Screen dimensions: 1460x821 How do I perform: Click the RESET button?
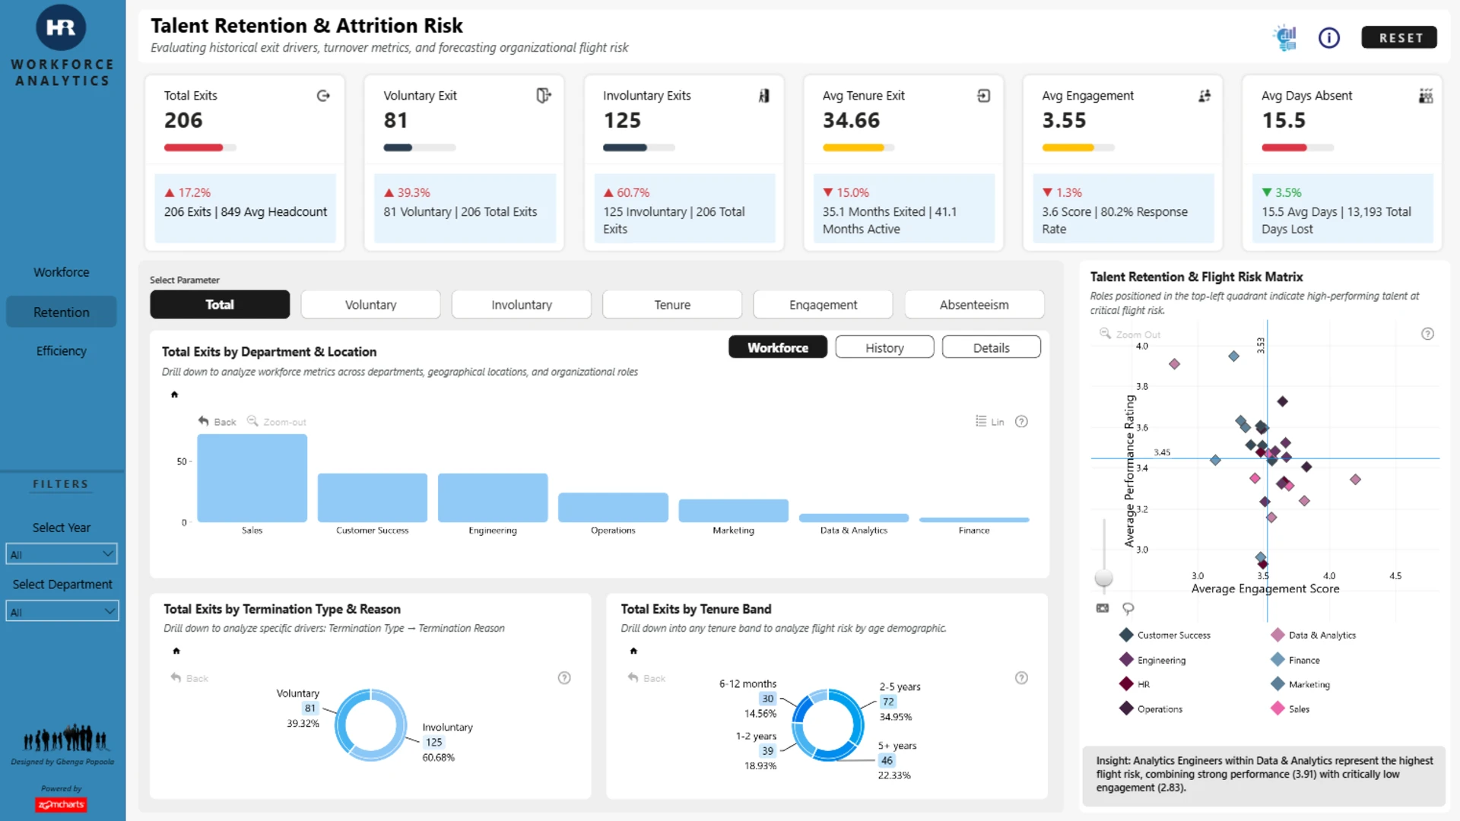1400,37
